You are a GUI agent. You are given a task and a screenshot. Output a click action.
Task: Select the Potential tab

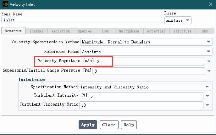tap(156, 31)
